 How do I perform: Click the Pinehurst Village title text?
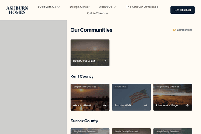(x=167, y=105)
